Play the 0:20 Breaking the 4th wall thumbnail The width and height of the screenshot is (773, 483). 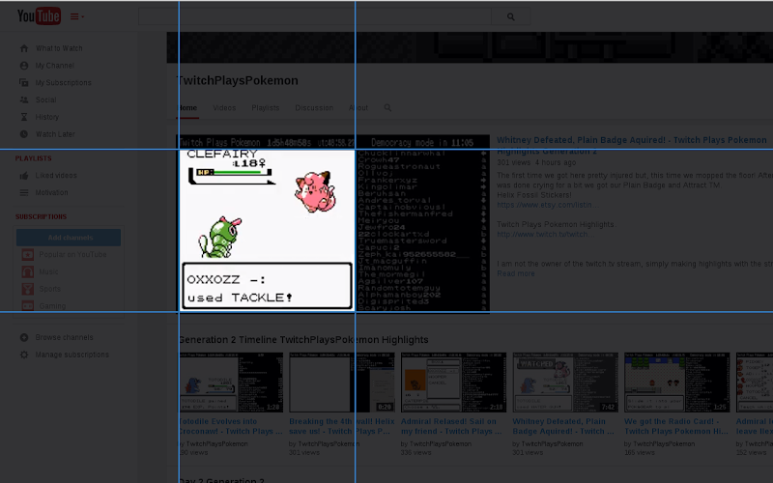(342, 383)
